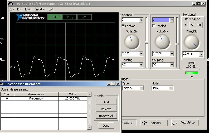Click the Chan cell showing 0
This screenshot has width=209, height=133.
click(7, 99)
